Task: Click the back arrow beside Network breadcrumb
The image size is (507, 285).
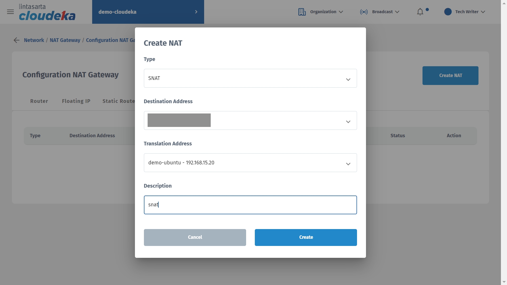Action: 16,40
